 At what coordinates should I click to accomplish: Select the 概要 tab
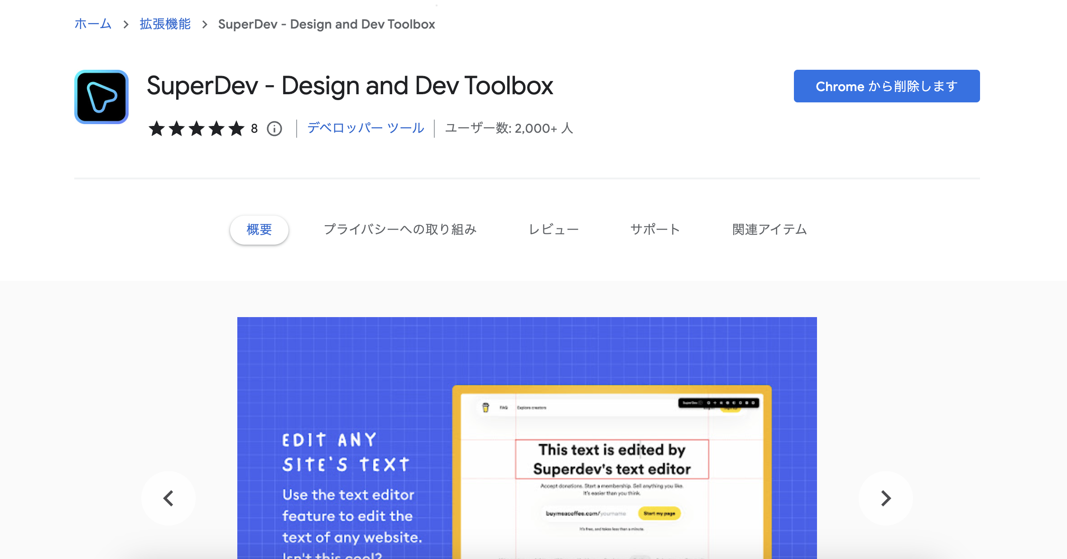(259, 230)
